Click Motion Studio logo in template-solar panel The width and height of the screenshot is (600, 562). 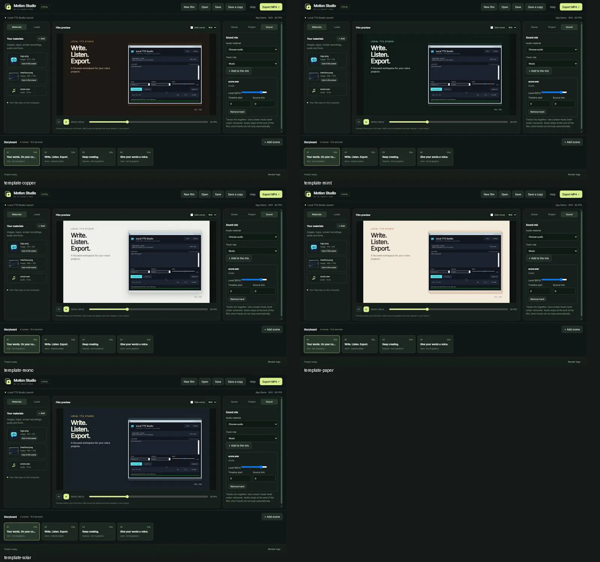8,381
